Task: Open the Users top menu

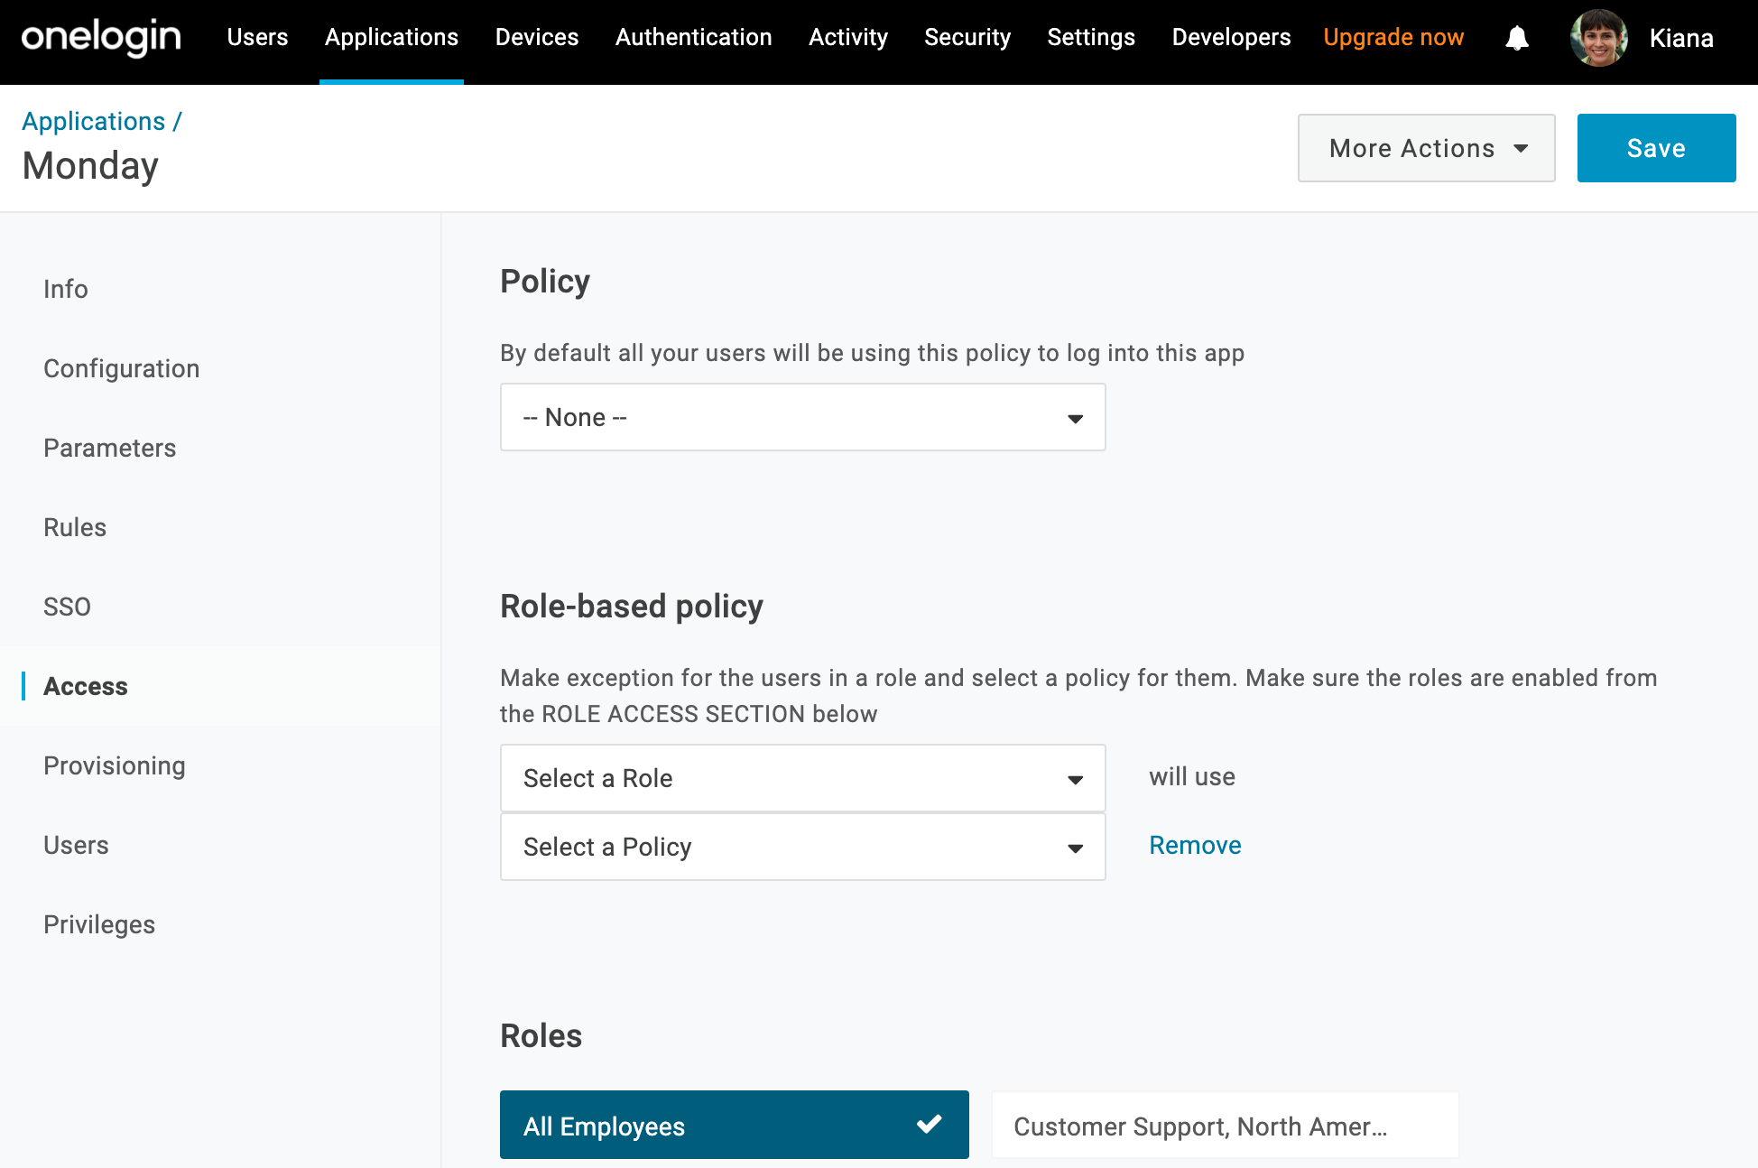Action: 257,37
